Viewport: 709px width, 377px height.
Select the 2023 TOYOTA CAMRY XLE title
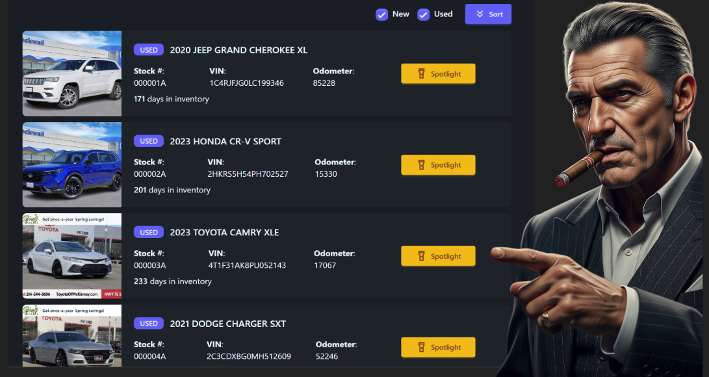[224, 232]
